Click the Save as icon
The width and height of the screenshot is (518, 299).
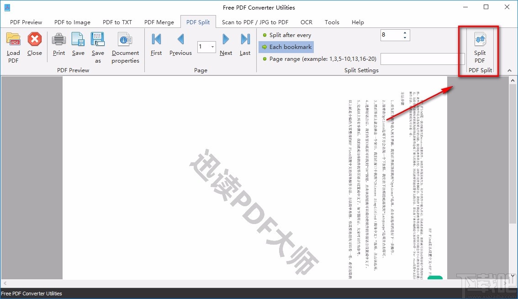pyautogui.click(x=98, y=39)
